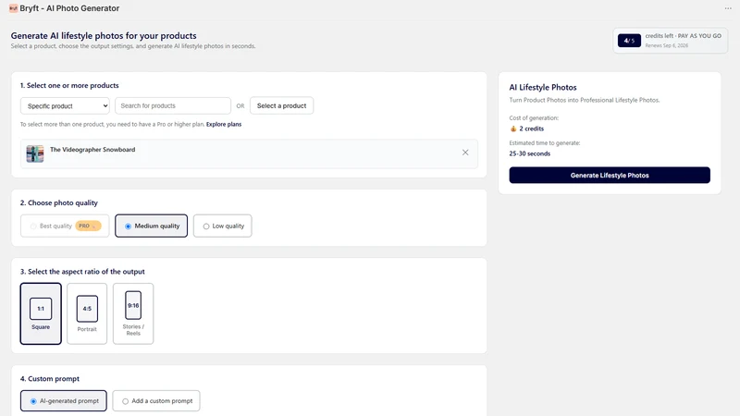The width and height of the screenshot is (740, 416).
Task: Select Add a custom prompt option
Action: tap(156, 401)
